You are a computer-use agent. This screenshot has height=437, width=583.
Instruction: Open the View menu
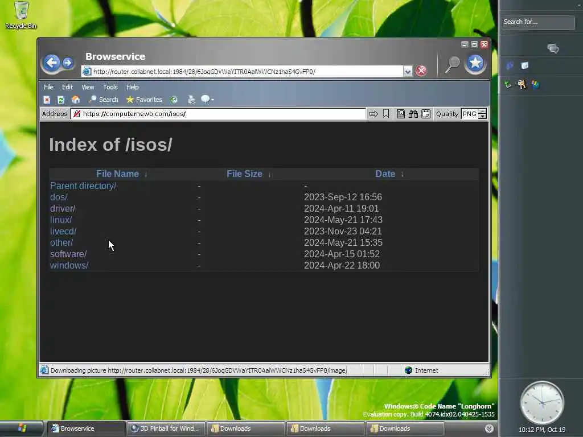(x=88, y=87)
